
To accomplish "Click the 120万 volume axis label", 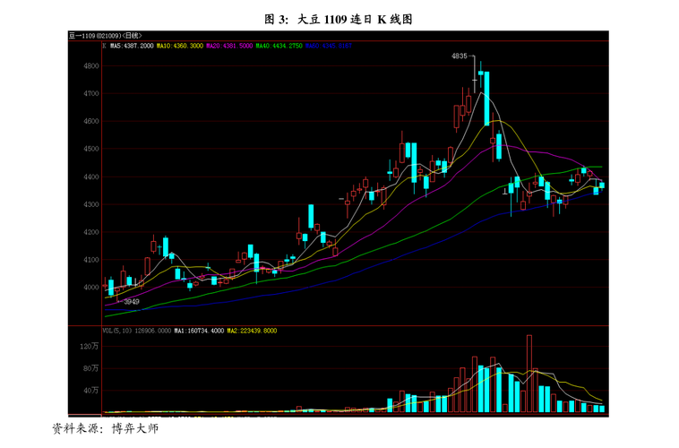I will pos(89,346).
